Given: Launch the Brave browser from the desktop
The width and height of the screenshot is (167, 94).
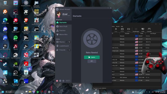Looking at the screenshot, I should [x=26, y=21].
